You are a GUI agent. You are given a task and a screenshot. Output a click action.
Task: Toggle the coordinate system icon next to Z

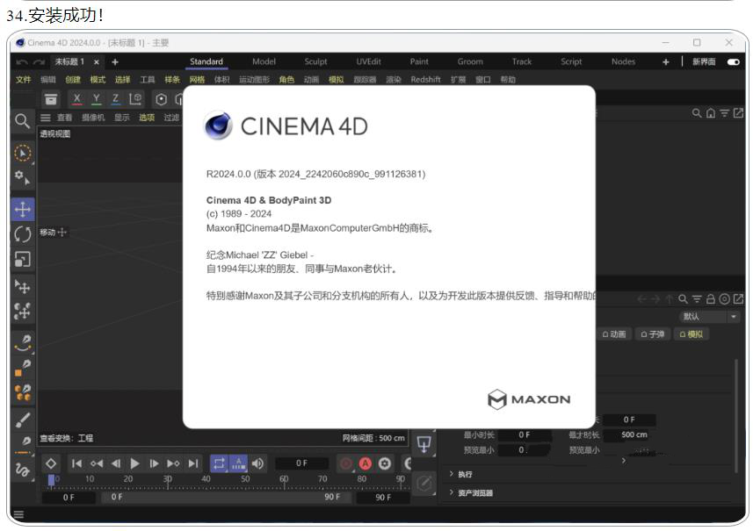click(135, 99)
